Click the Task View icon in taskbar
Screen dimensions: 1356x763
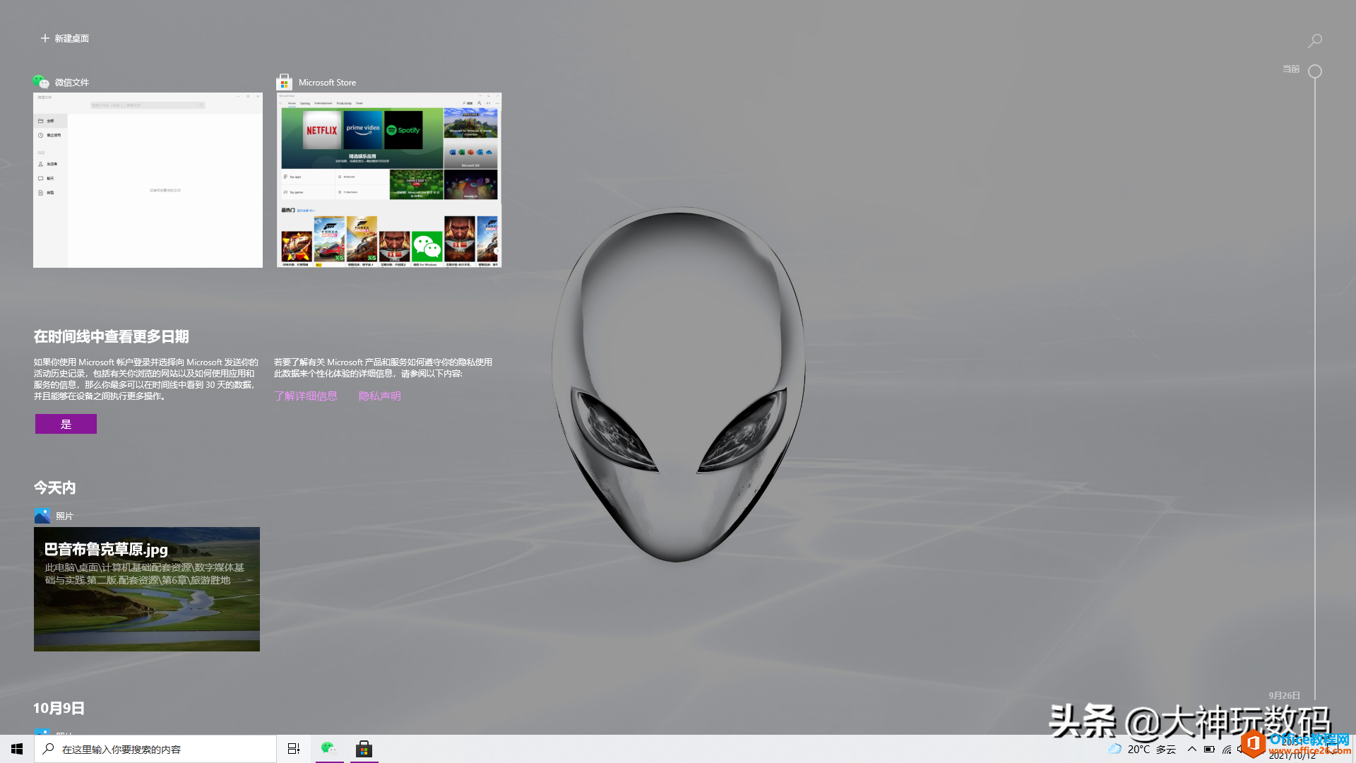click(x=293, y=748)
